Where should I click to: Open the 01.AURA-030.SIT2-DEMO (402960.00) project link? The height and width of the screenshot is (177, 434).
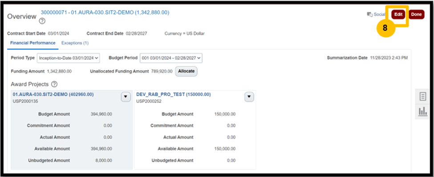pos(53,94)
